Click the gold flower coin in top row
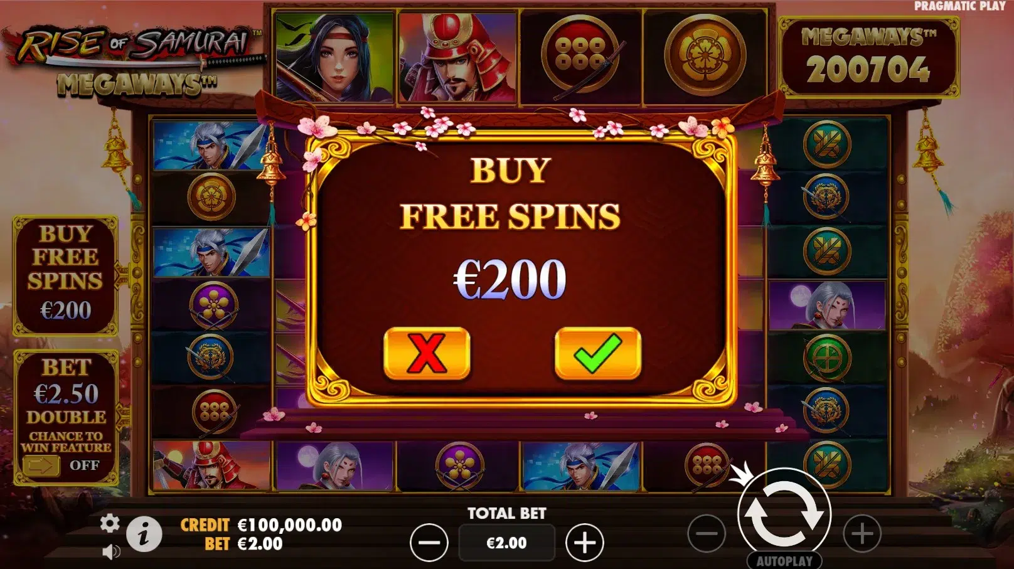The width and height of the screenshot is (1014, 569). pos(705,56)
